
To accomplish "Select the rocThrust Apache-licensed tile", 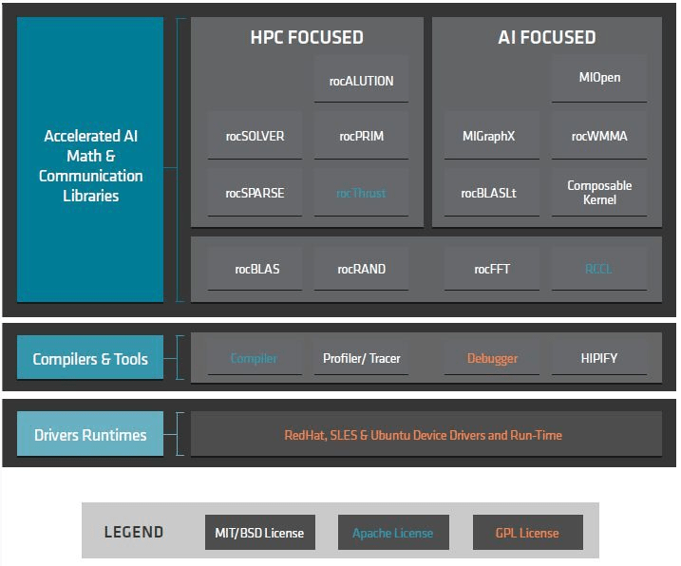I will click(361, 193).
